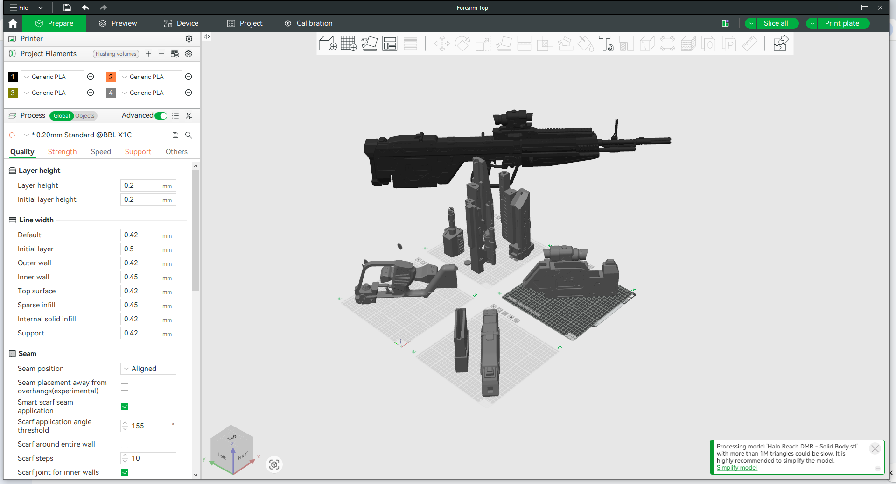Click the plate type icon beside Slice all
Image resolution: width=896 pixels, height=484 pixels.
pos(725,23)
